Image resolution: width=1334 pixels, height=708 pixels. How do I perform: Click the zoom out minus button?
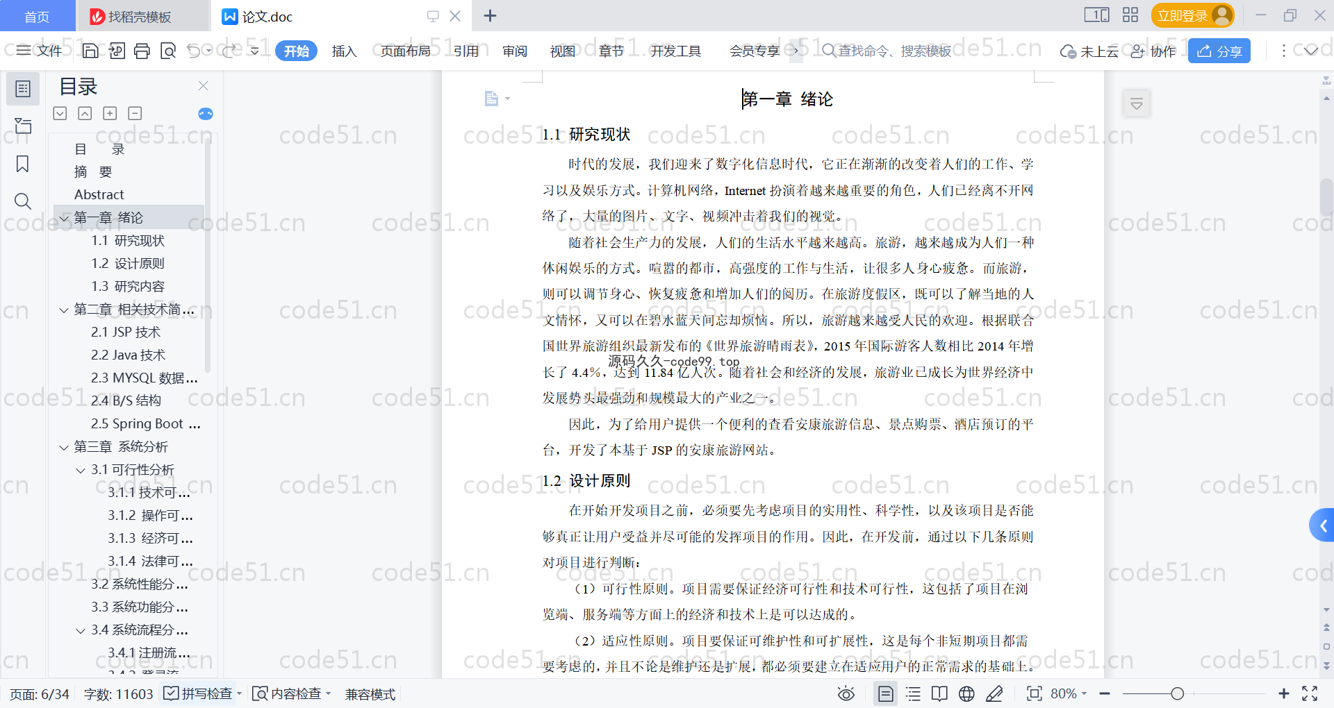coord(1105,693)
